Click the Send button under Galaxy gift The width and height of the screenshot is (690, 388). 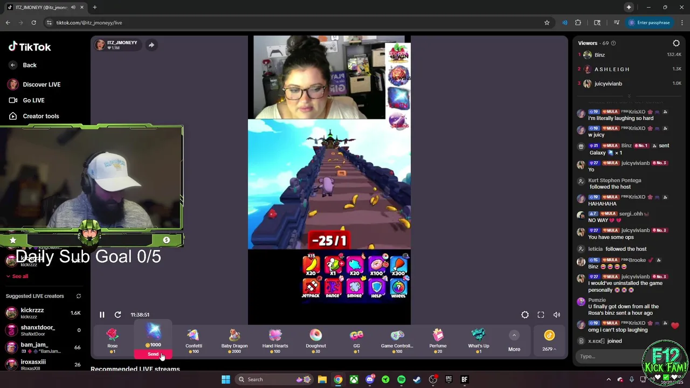(x=153, y=354)
